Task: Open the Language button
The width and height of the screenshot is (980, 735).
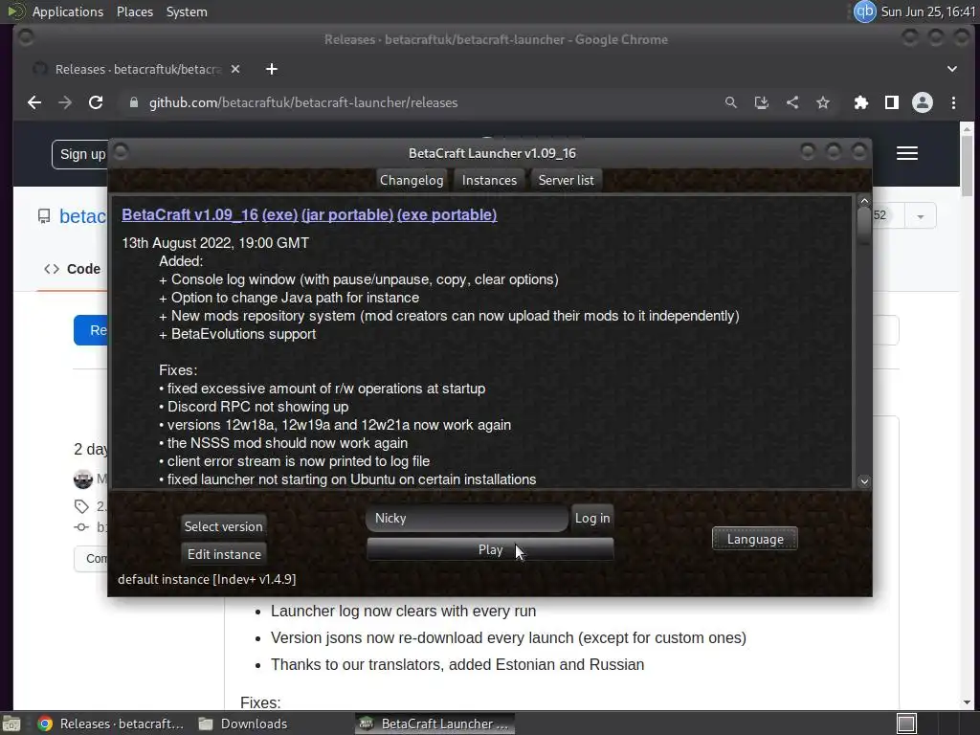Action: pyautogui.click(x=755, y=539)
